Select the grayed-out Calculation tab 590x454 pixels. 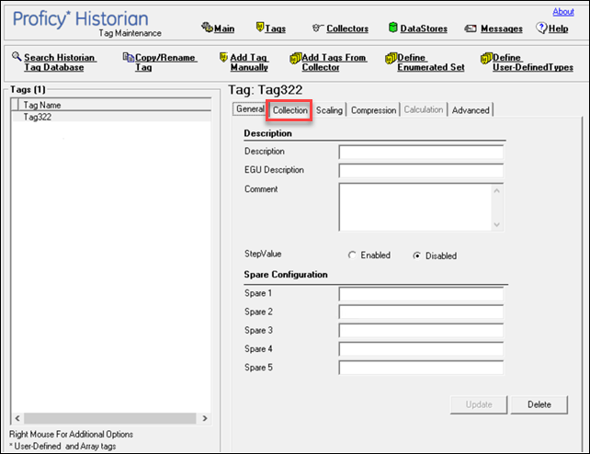pyautogui.click(x=424, y=110)
